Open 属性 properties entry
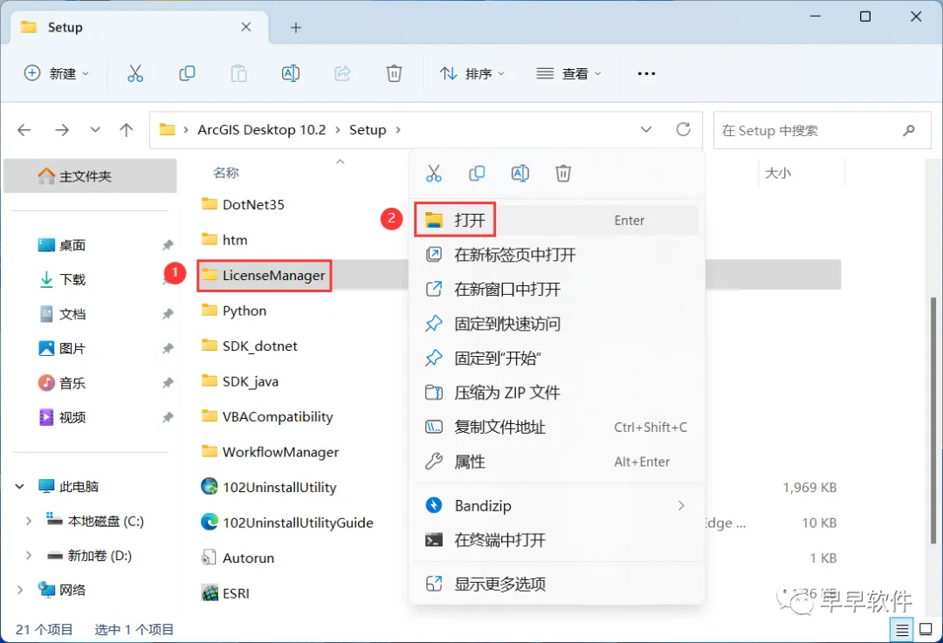This screenshot has width=943, height=643. tap(556, 462)
